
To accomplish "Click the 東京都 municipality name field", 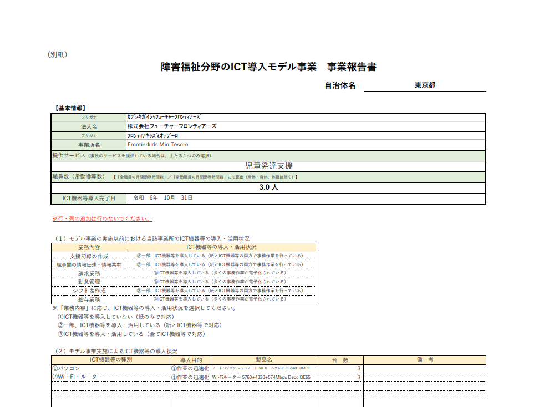I will 425,85.
